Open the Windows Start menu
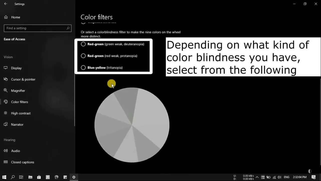This screenshot has width=321, height=181. [4, 177]
